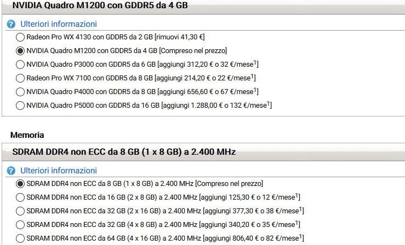Pick 32 GB (2 x 16 GB) SDRAM option
405x245 pixels.
(x=20, y=211)
